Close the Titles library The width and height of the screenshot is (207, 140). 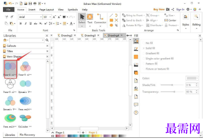pyautogui.click(x=47, y=51)
